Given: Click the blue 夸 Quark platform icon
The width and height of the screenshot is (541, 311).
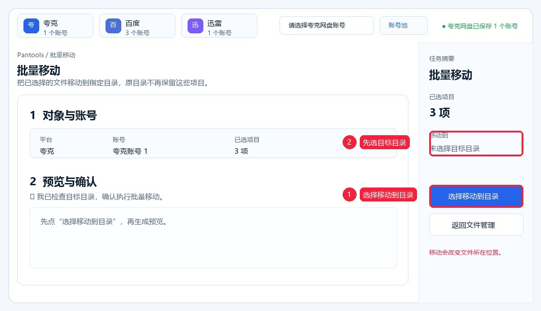Looking at the screenshot, I should 31,25.
